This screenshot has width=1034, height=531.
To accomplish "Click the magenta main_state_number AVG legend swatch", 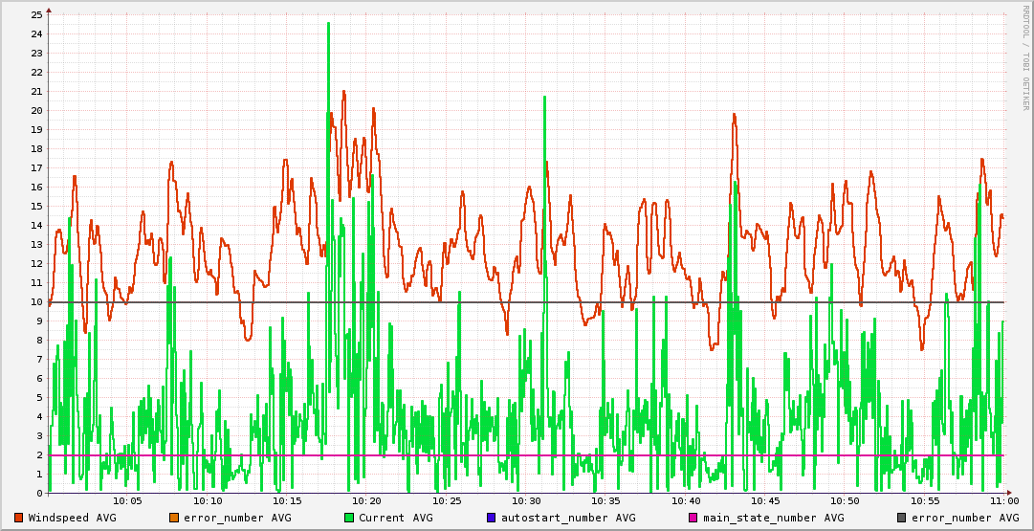I will coord(693,518).
